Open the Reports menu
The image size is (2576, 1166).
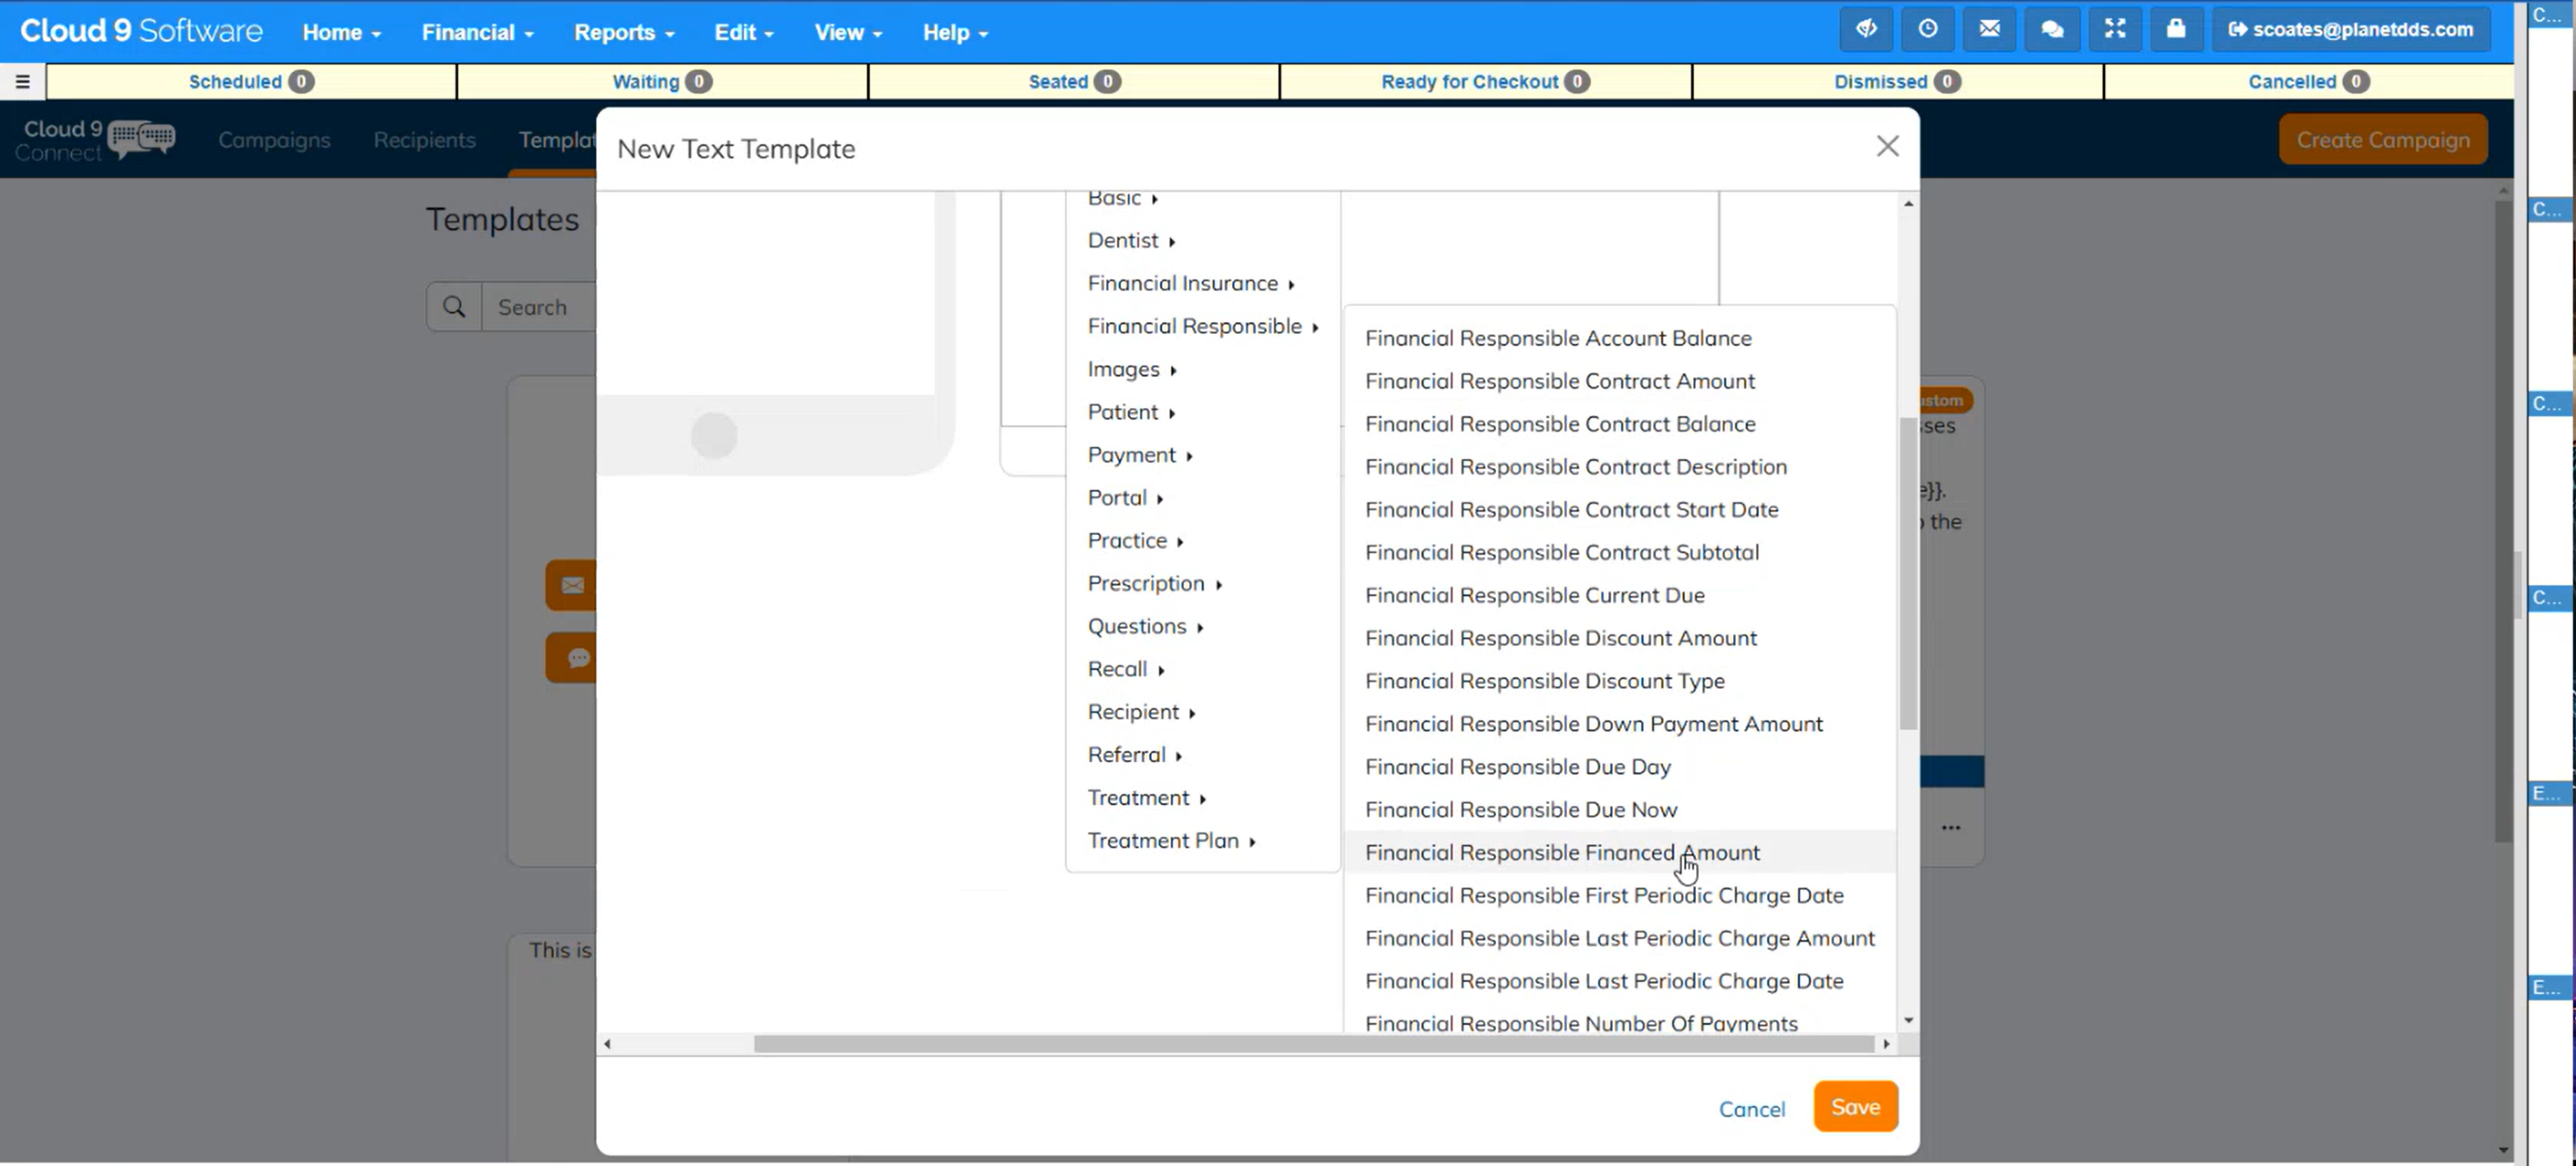[x=623, y=32]
